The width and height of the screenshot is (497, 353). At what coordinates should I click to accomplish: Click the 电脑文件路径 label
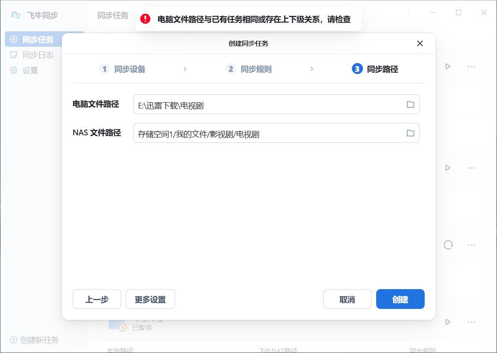(96, 104)
